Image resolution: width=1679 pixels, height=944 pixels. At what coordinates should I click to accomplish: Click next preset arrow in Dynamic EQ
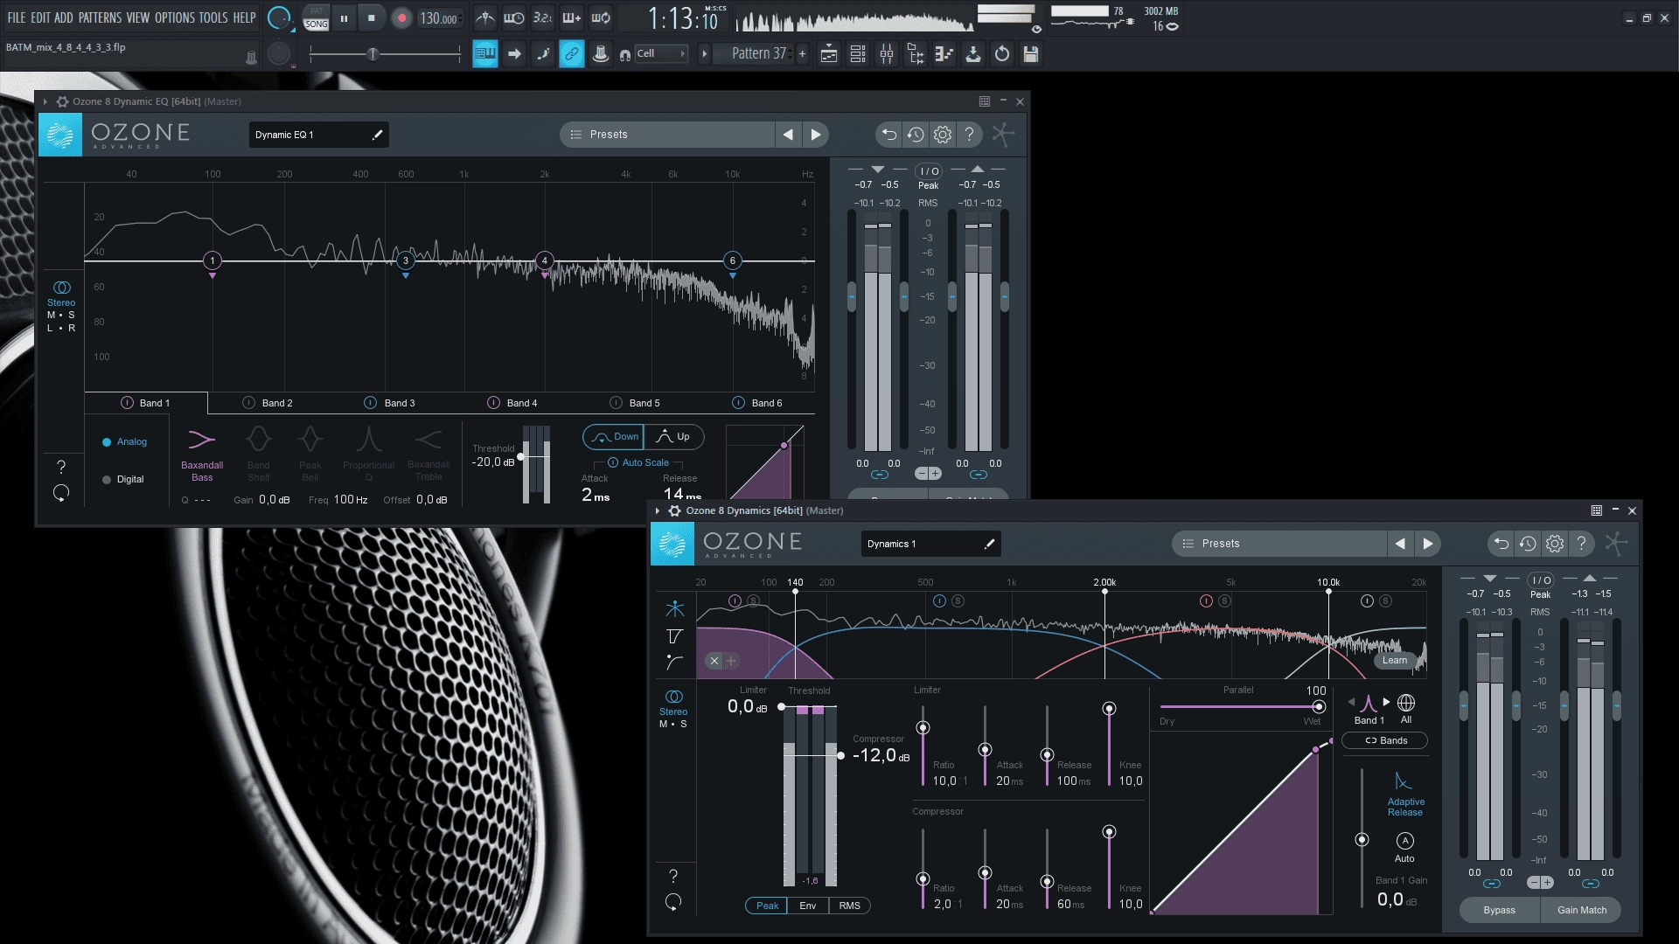[x=816, y=135]
